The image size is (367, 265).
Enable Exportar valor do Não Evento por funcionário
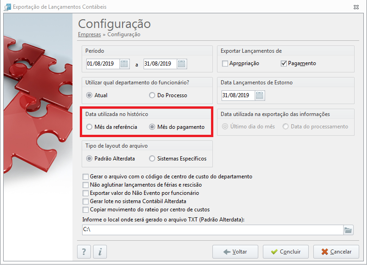[85, 193]
